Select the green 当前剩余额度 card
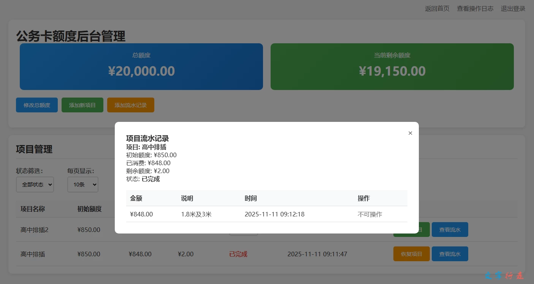This screenshot has width=534, height=284. pyautogui.click(x=392, y=66)
